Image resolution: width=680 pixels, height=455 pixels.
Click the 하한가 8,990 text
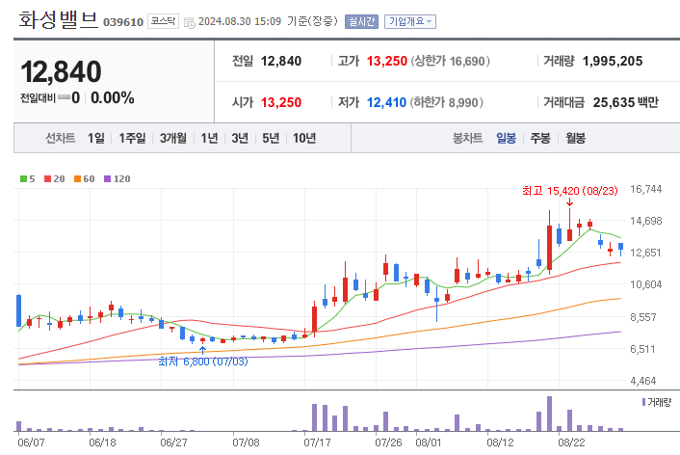447,102
